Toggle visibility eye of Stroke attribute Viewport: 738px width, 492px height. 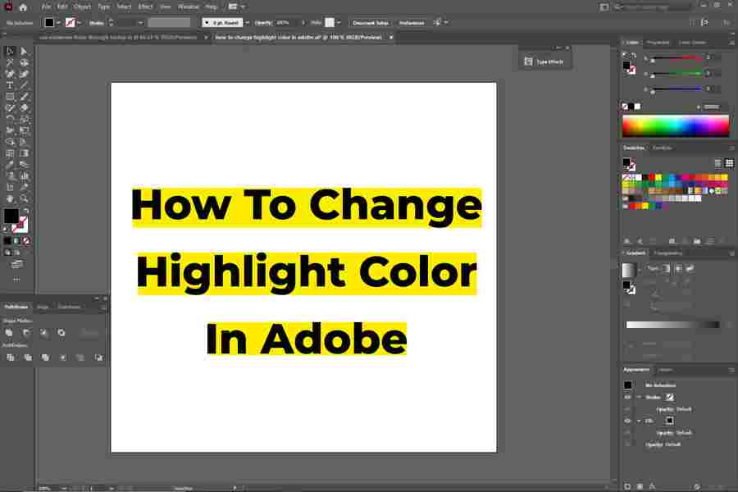tap(627, 397)
